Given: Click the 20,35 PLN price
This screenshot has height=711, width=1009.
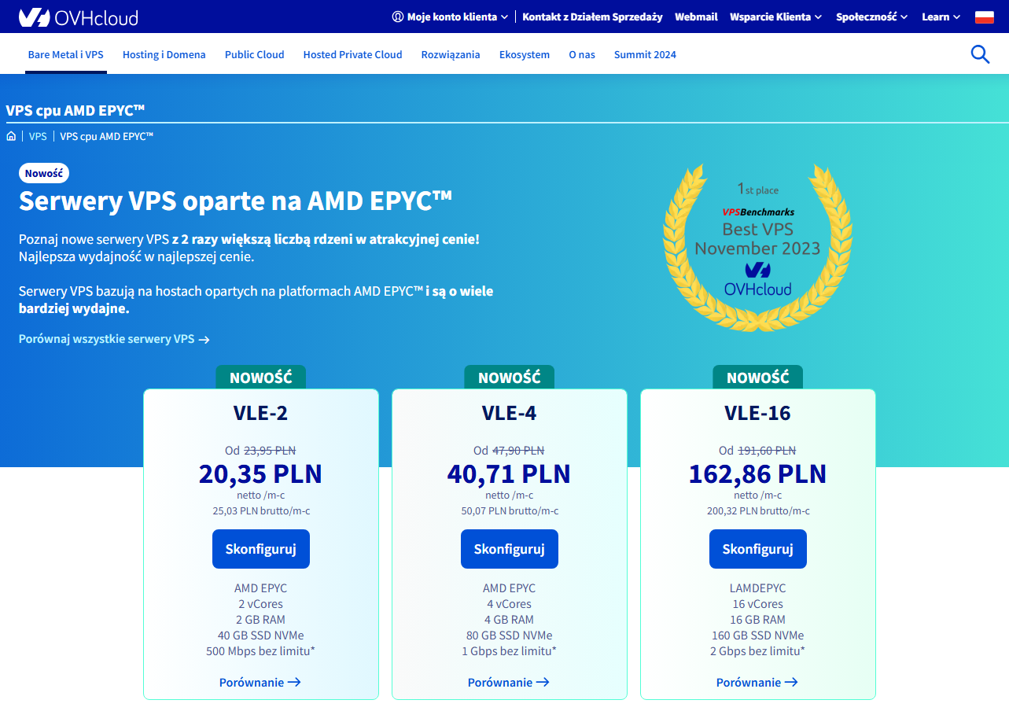Looking at the screenshot, I should (260, 474).
